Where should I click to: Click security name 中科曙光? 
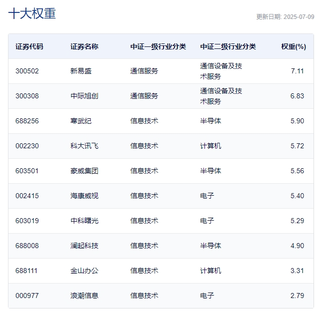(84, 221)
